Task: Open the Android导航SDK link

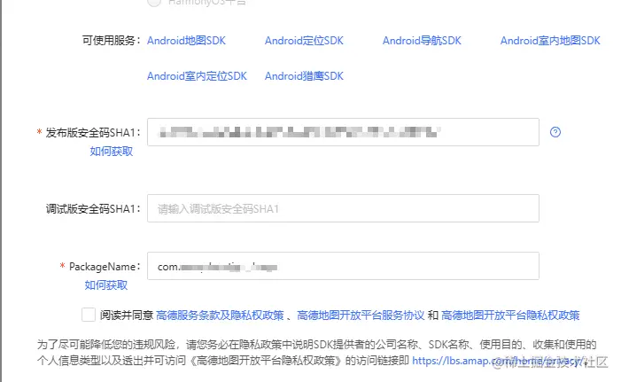Action: [422, 41]
